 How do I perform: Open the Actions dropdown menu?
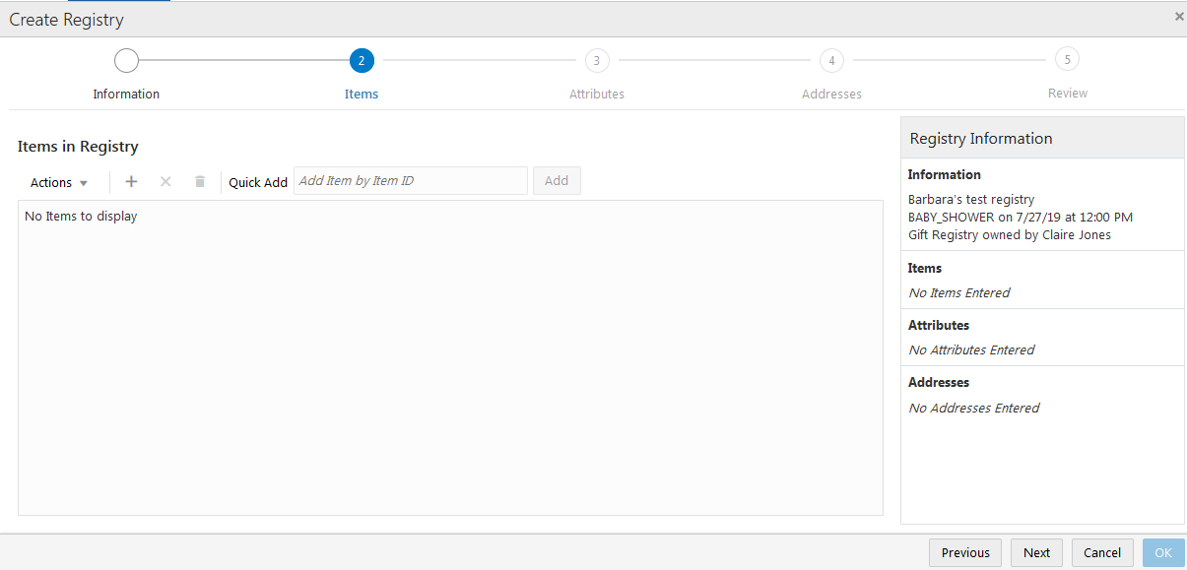(x=59, y=182)
